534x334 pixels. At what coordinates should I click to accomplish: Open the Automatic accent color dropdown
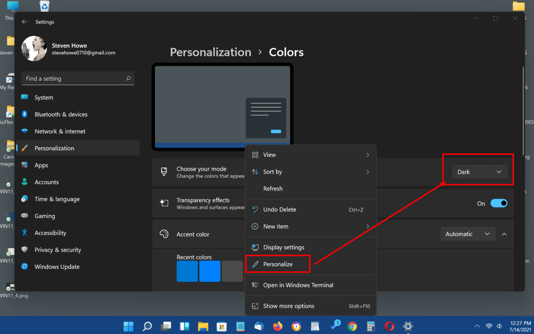tap(467, 234)
